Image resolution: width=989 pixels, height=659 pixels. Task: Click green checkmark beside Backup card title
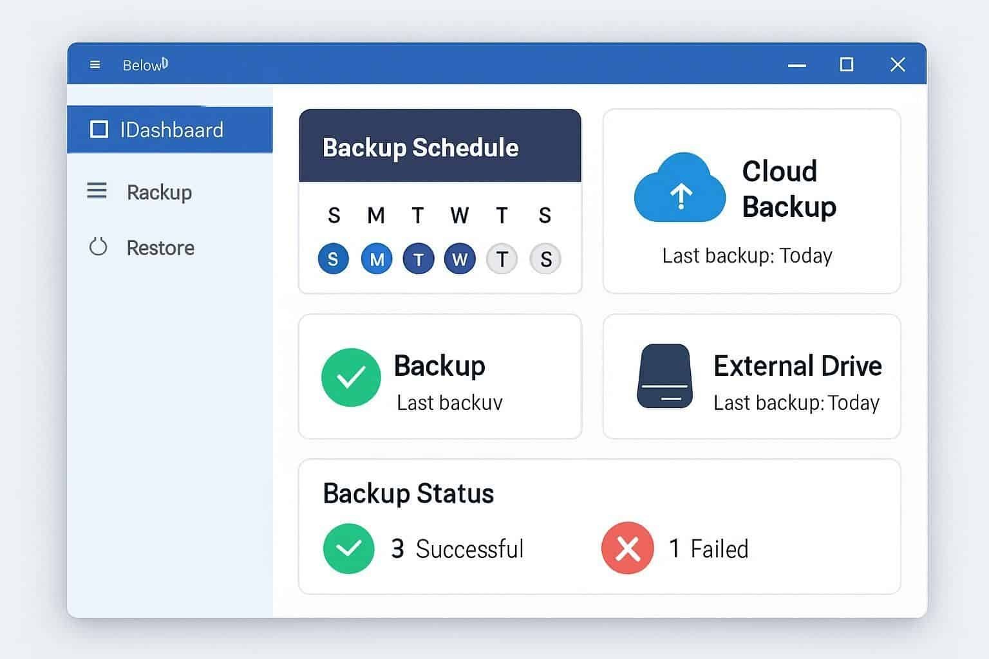351,377
